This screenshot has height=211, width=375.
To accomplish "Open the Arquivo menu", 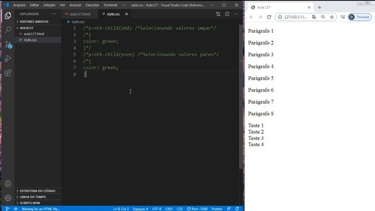I will tap(19, 5).
